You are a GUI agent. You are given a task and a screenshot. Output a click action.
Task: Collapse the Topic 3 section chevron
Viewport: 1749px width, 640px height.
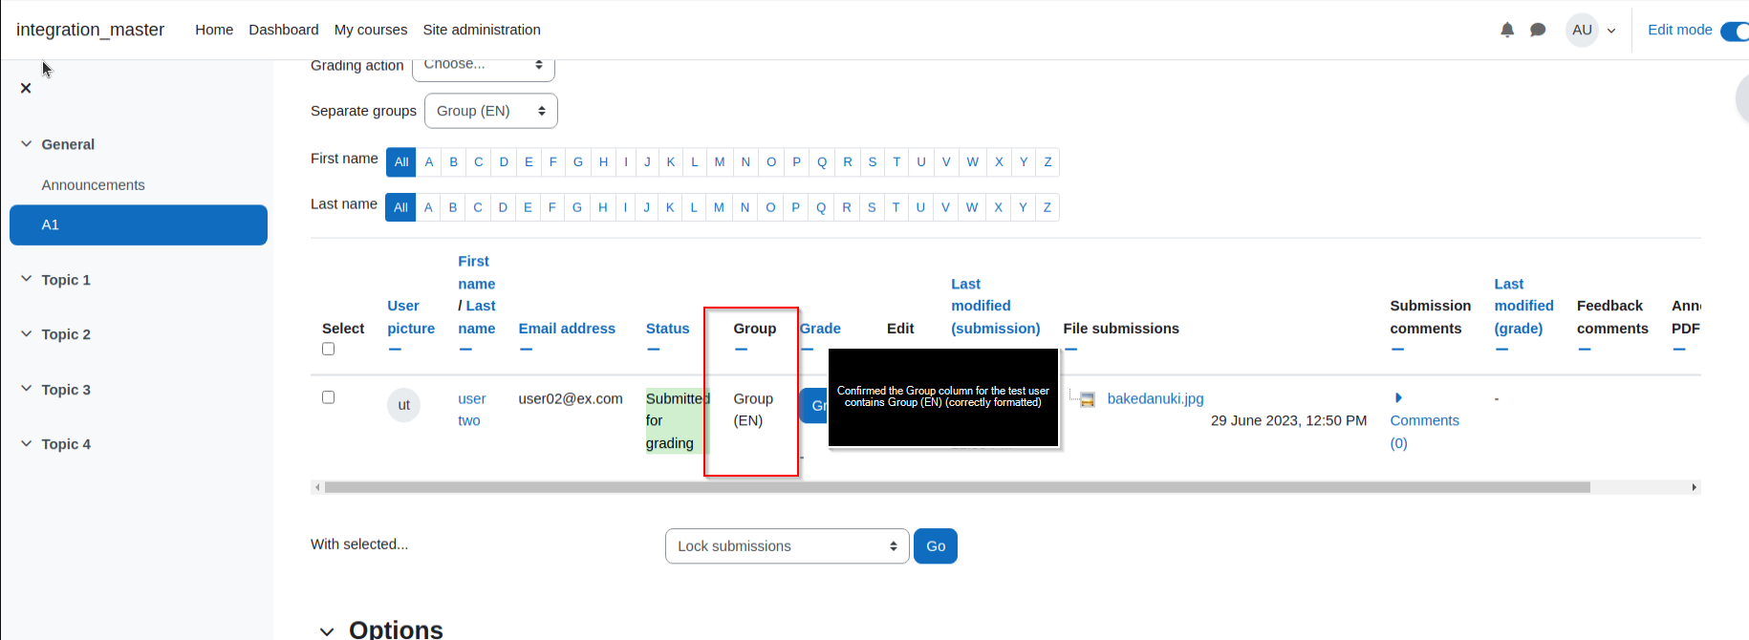(26, 389)
